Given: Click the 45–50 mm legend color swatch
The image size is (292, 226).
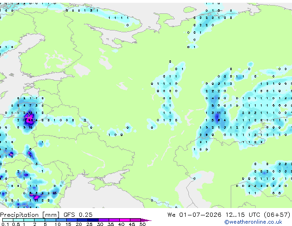Looking at the screenshot, I should pyautogui.click(x=135, y=220).
